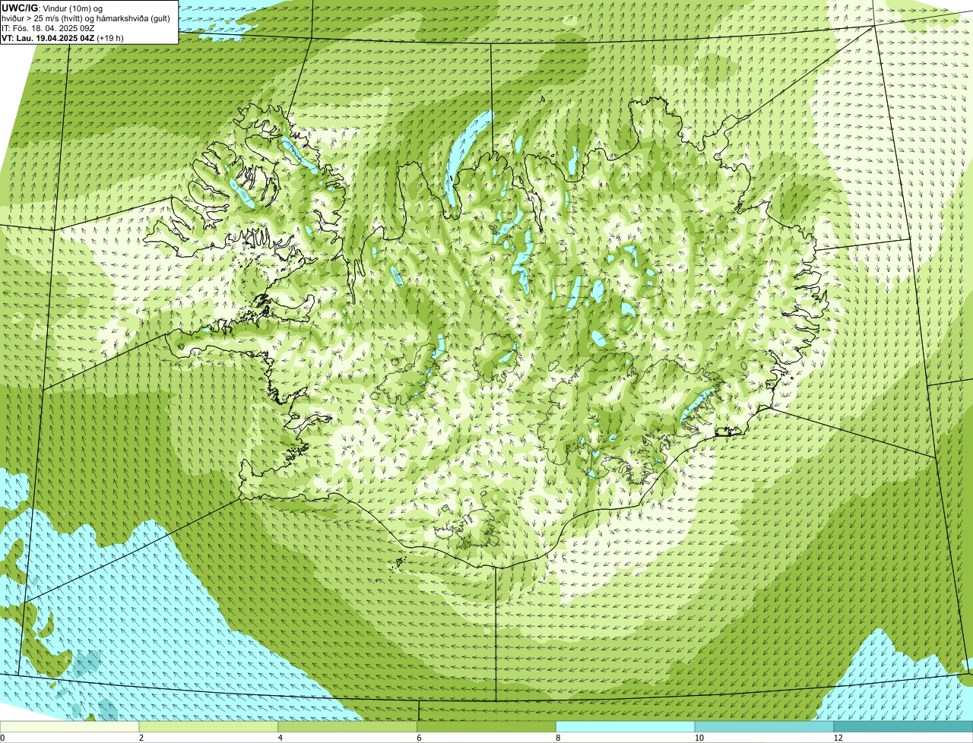Image resolution: width=973 pixels, height=743 pixels.
Task: Click the 4–6 m/s green scale segment
Action: pyautogui.click(x=348, y=726)
